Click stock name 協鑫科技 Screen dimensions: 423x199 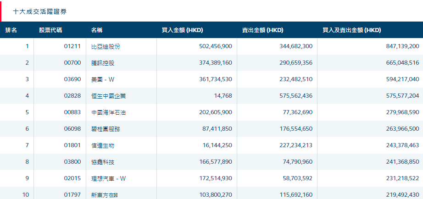click(x=102, y=162)
